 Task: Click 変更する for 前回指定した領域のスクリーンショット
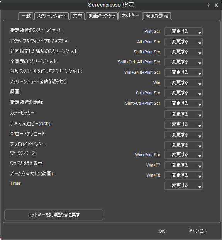180,52
